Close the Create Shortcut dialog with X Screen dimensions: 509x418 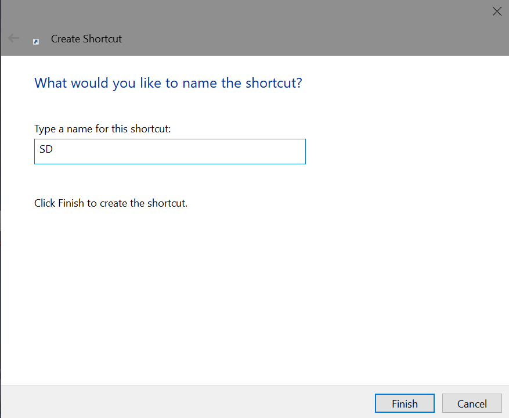[x=497, y=12]
